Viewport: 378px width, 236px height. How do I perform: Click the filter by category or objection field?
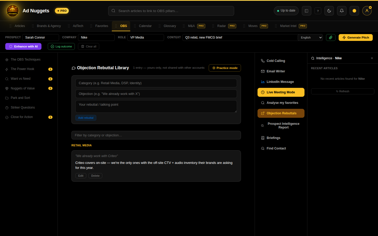point(156,135)
